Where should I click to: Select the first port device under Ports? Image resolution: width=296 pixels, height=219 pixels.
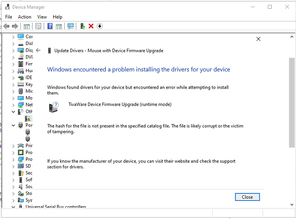pos(28,132)
